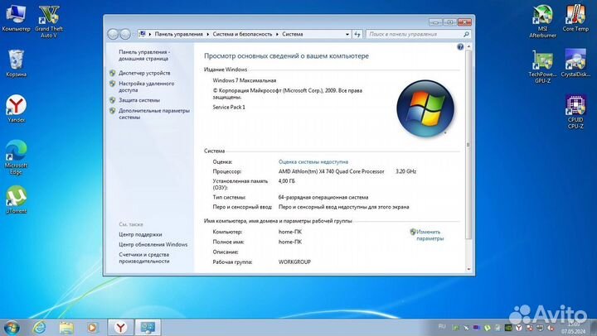Viewport: 597px width, 336px height.
Task: Click the Windows 7 Максимальная text
Action: pyautogui.click(x=245, y=80)
